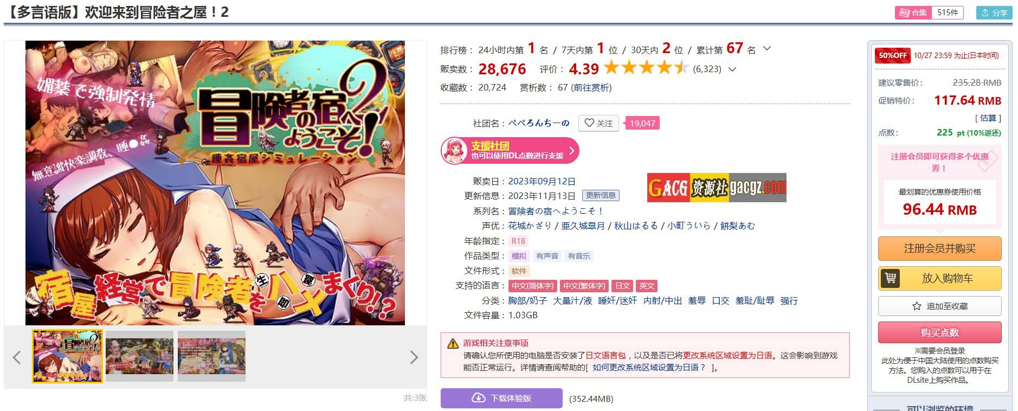1018x411 pixels.
Task: Click the 购买点数 button
Action: [939, 332]
